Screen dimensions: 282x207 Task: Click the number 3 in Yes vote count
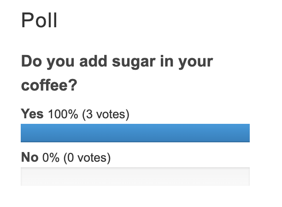88,114
